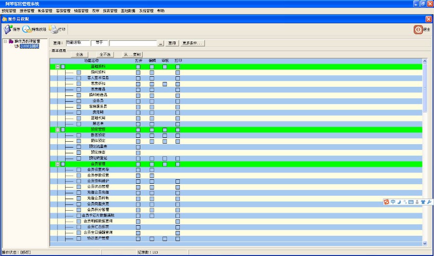Open the 帐务管理 menu
The height and width of the screenshot is (256, 434).
coord(45,11)
